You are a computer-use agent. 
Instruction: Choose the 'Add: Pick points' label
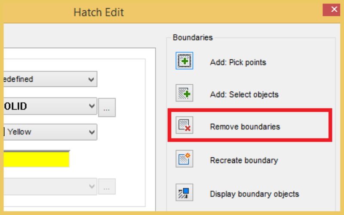238,62
